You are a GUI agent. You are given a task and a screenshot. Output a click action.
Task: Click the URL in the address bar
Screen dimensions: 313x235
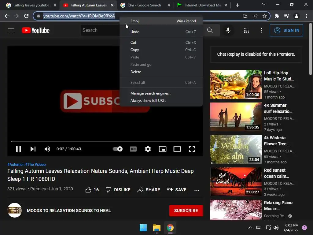79,16
